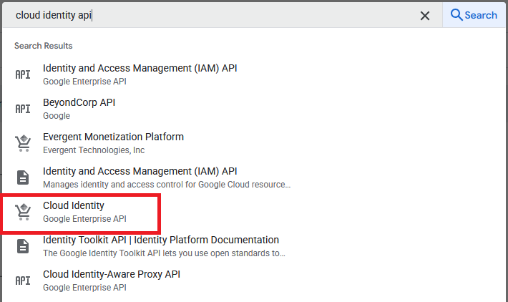This screenshot has height=302, width=508.
Task: Click the marketplace cart icon next to Cloud Identity
Action: click(23, 212)
